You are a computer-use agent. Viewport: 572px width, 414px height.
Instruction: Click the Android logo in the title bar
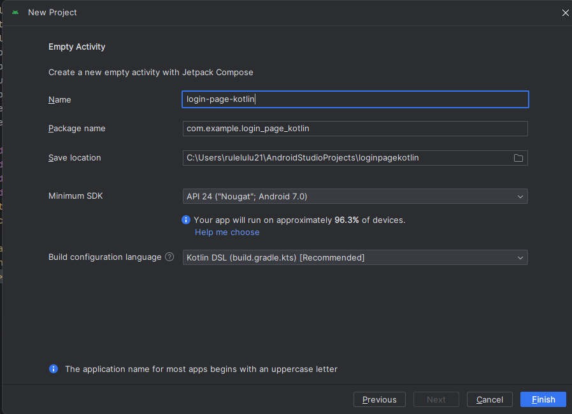coord(15,13)
